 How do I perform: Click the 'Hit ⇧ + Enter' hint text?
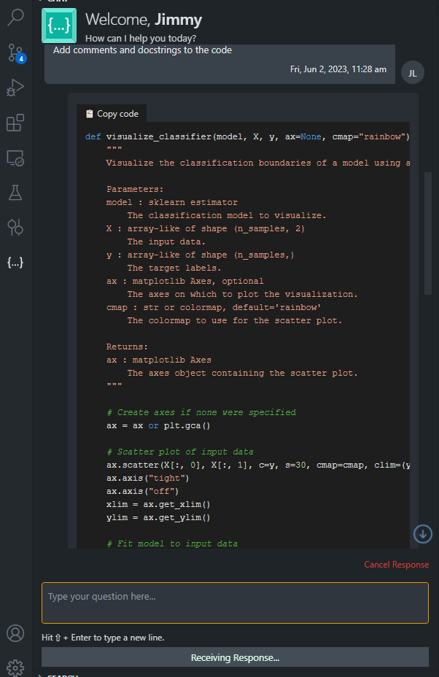click(103, 638)
